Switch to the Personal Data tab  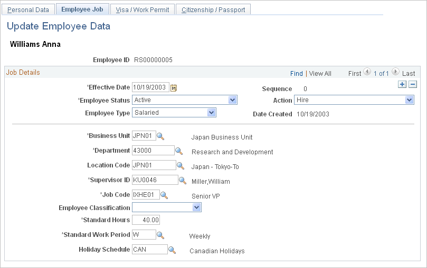(28, 10)
